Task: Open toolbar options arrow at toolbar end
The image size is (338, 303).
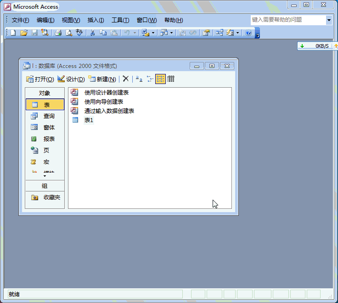Action: click(x=257, y=34)
